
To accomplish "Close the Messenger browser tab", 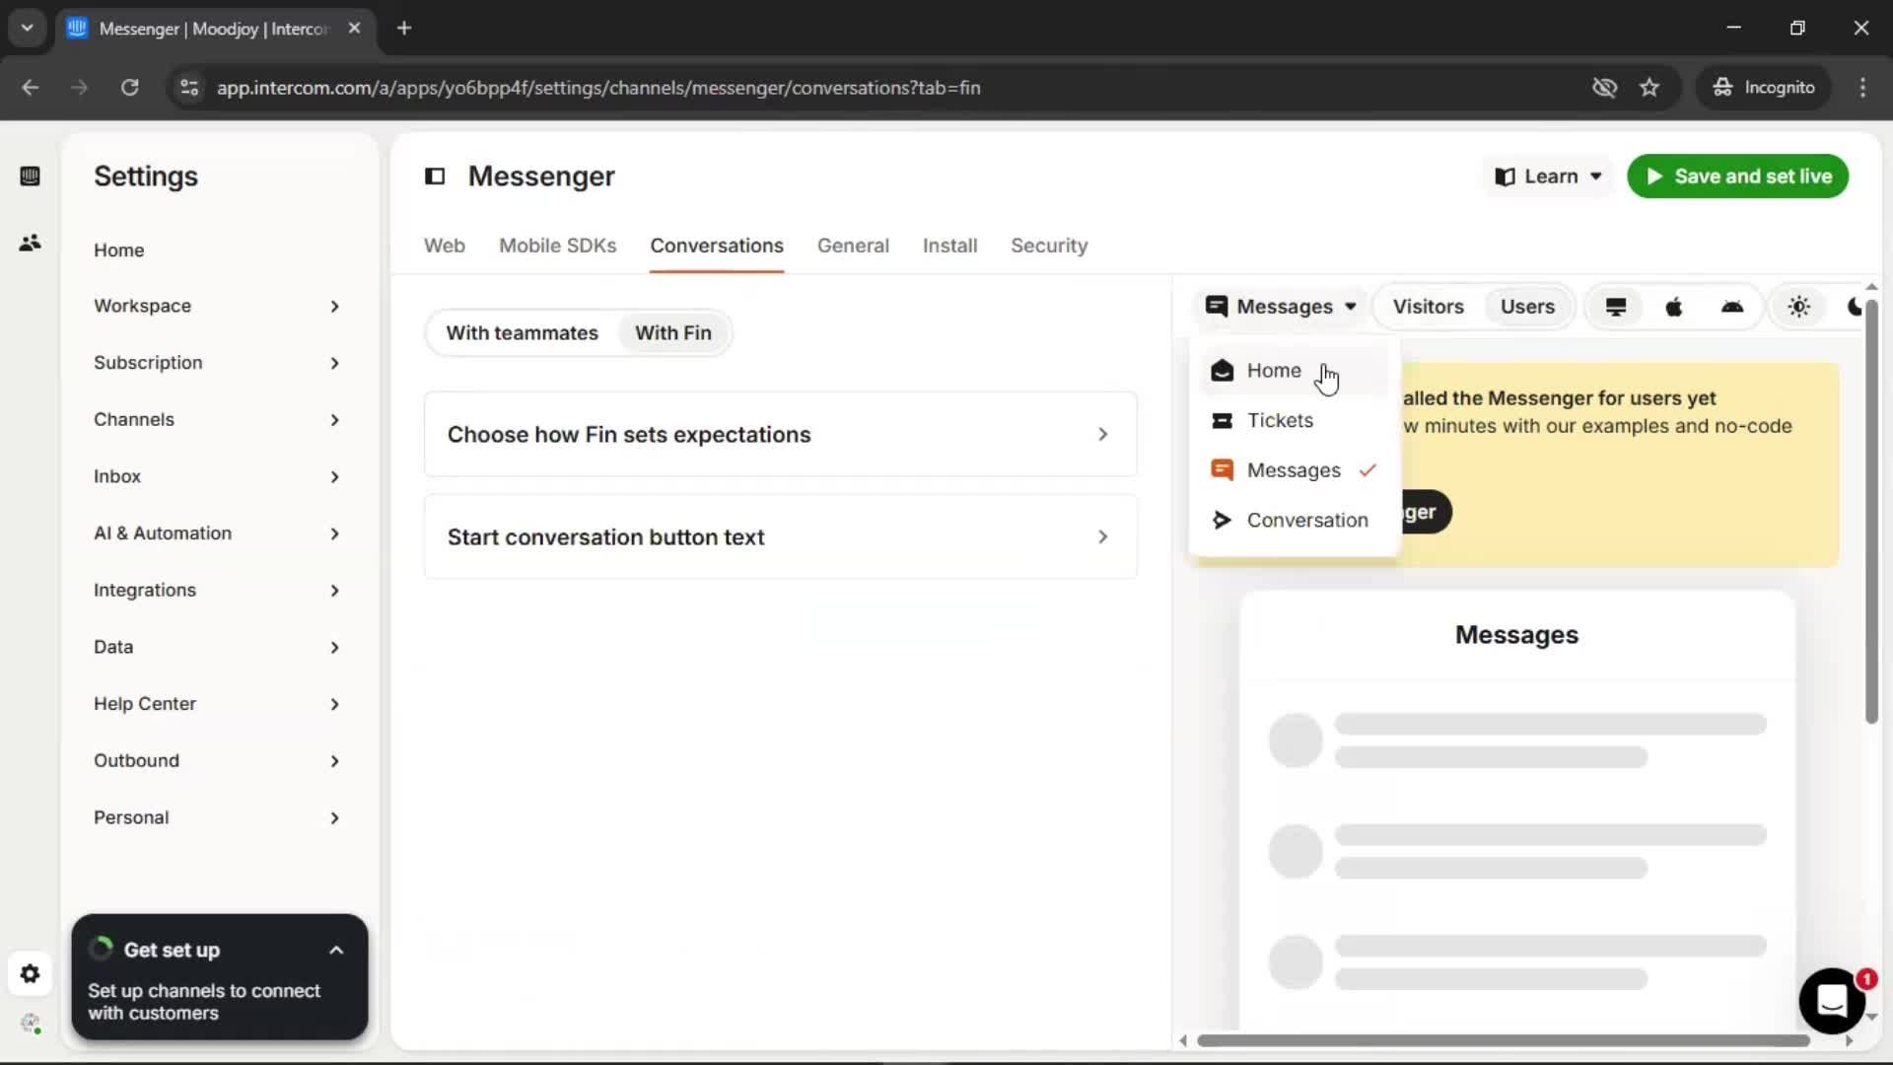I will point(354,29).
